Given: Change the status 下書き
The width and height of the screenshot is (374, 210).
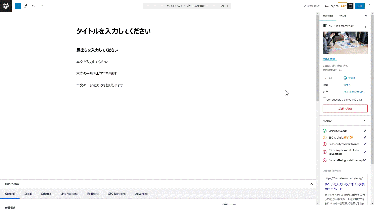Looking at the screenshot, I should point(349,78).
